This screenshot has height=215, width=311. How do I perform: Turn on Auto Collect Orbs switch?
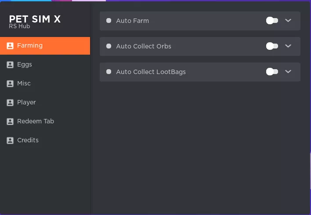click(x=272, y=46)
